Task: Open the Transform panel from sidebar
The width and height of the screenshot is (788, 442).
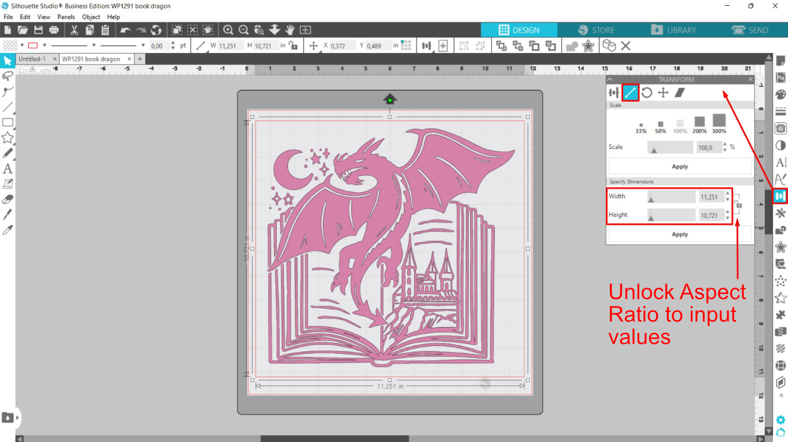Action: pyautogui.click(x=780, y=196)
